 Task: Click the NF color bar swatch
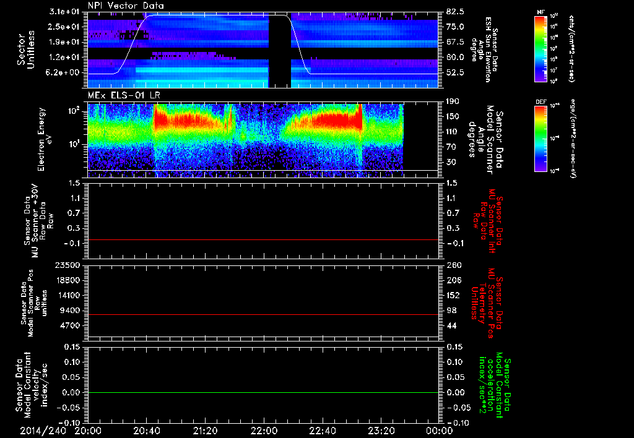pos(541,49)
